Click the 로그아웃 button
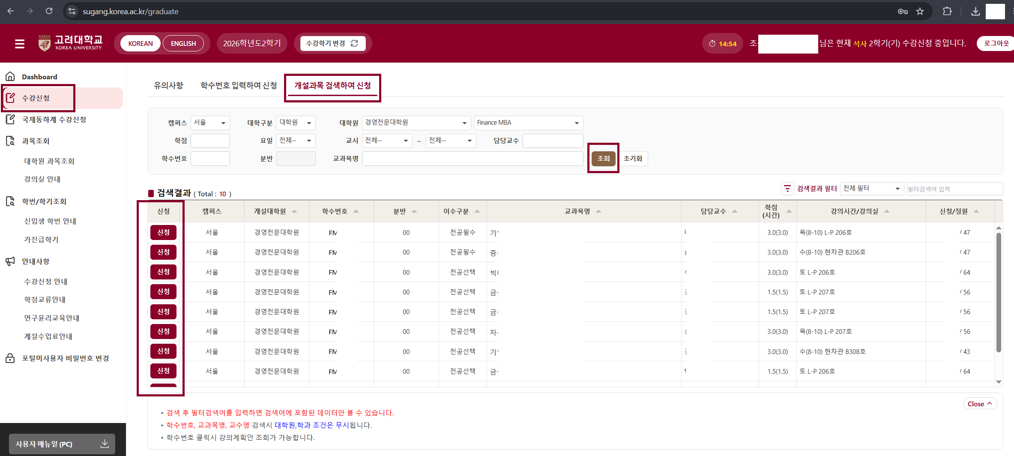The width and height of the screenshot is (1014, 456). point(996,43)
